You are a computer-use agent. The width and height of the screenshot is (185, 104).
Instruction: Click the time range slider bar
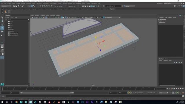47,93
